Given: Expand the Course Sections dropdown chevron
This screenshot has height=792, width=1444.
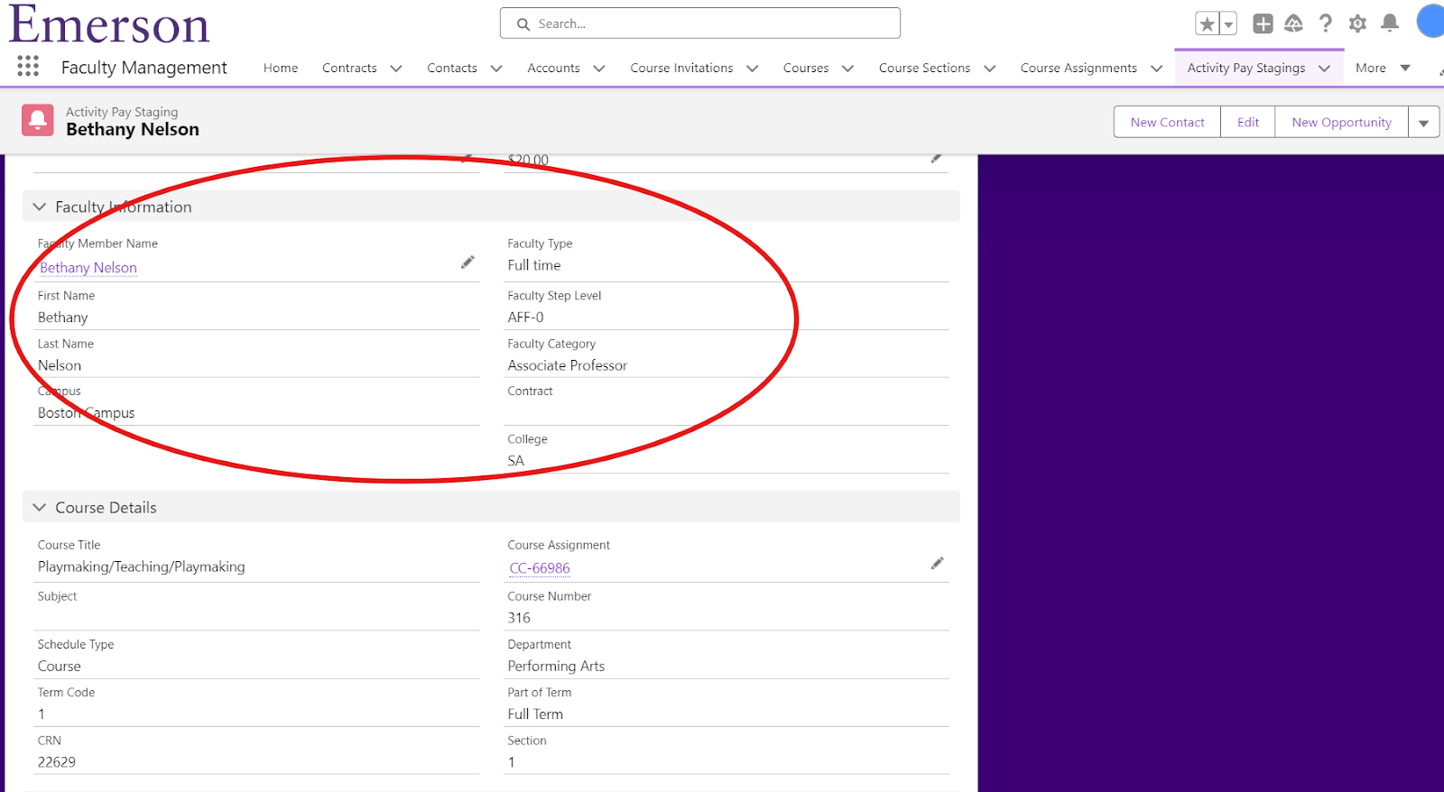Looking at the screenshot, I should click(x=990, y=69).
